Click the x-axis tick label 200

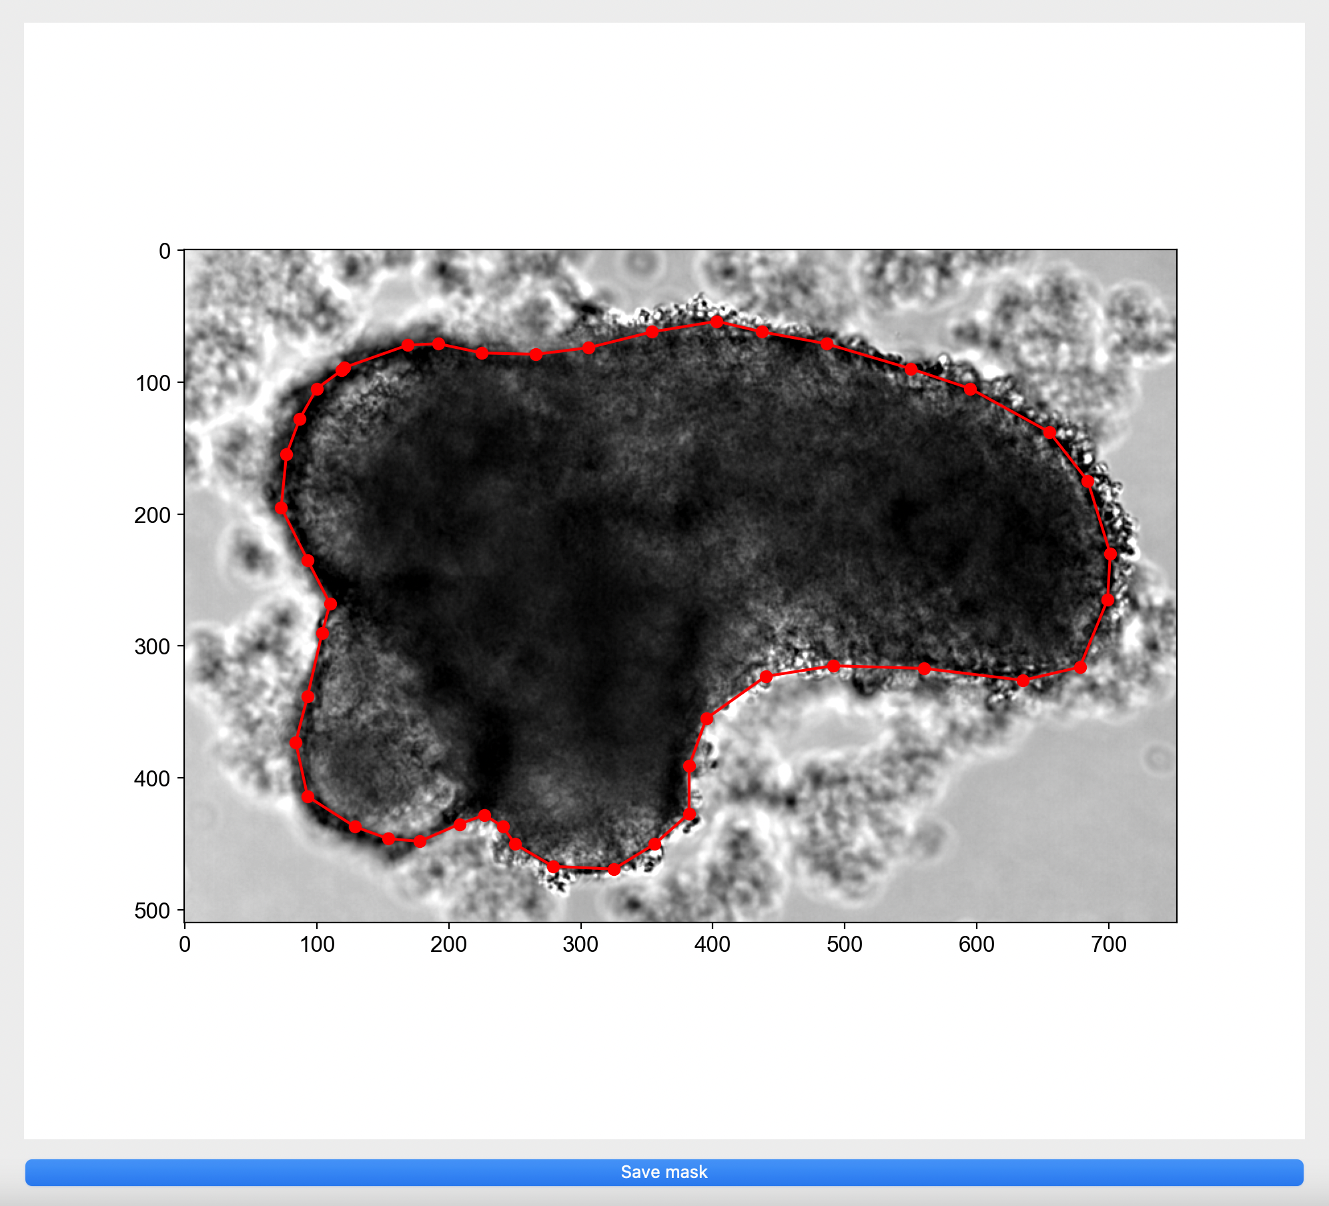448,944
